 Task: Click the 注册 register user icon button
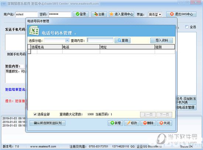(99, 14)
